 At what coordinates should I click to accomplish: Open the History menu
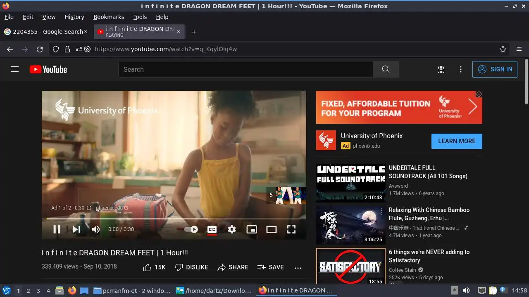(x=74, y=17)
